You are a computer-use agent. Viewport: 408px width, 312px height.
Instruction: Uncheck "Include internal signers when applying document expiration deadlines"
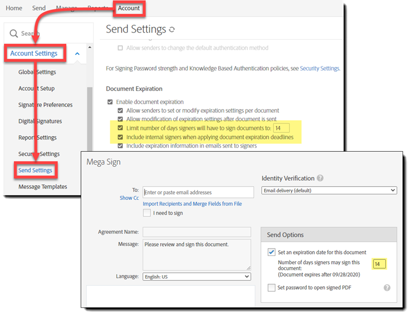tap(119, 137)
